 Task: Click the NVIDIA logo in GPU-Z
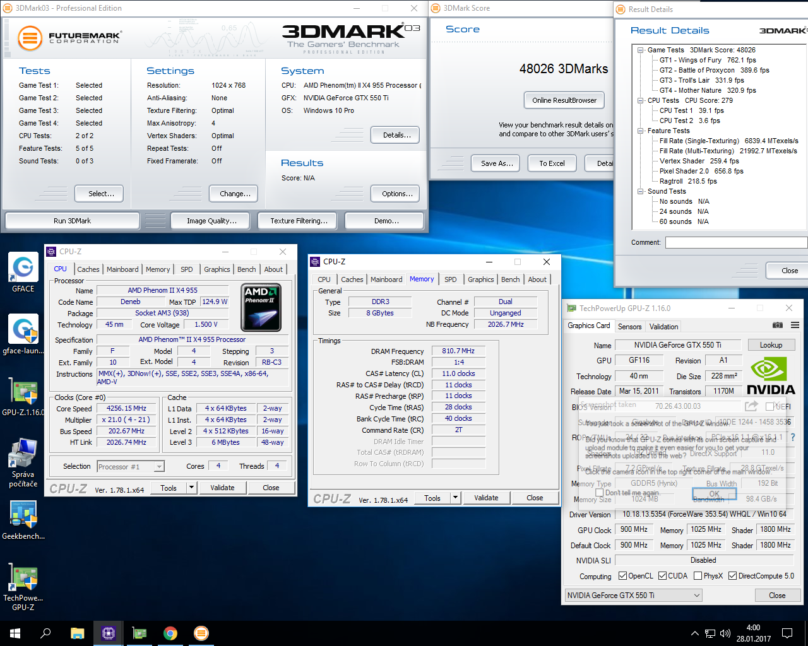point(771,376)
